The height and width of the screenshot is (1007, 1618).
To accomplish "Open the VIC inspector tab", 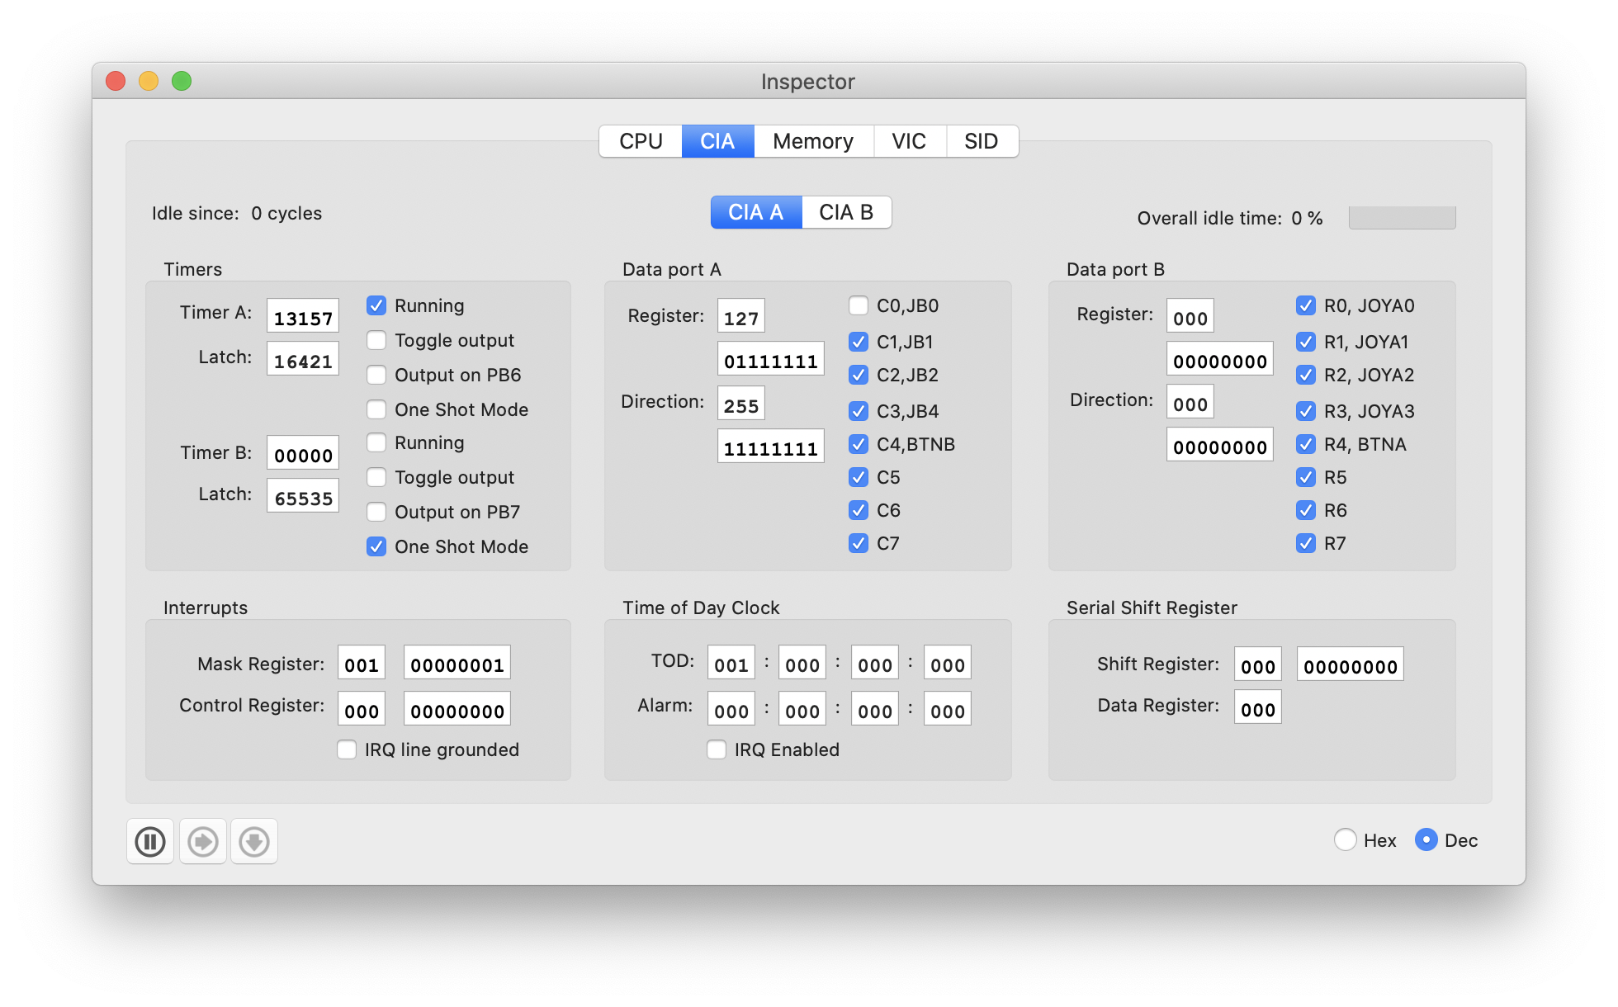I will pyautogui.click(x=910, y=141).
